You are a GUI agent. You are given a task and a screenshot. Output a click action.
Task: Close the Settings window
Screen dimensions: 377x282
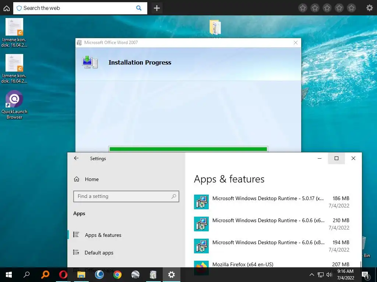point(353,158)
